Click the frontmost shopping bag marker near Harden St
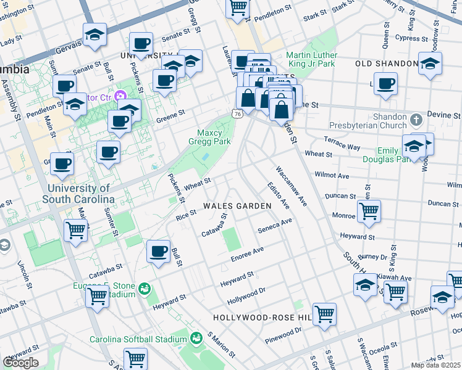Image resolution: width=462 pixels, height=370 pixels. (x=282, y=111)
